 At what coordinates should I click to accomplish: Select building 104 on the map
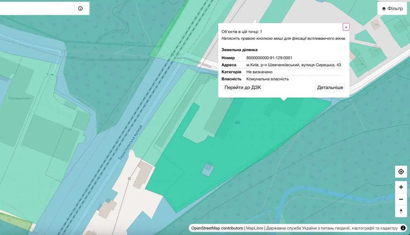376,25
